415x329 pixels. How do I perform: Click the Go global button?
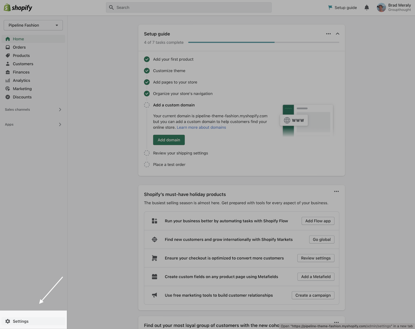(x=322, y=239)
